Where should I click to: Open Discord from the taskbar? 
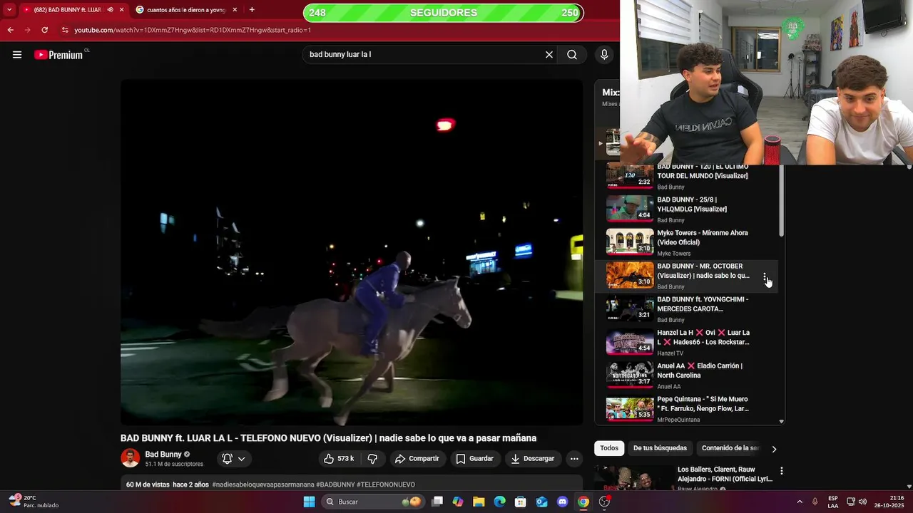(x=562, y=502)
